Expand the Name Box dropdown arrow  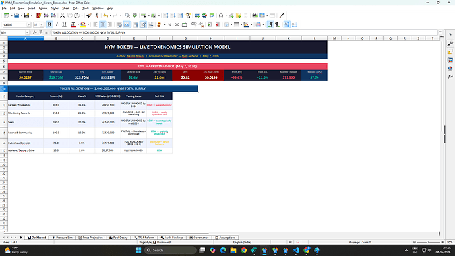(27, 32)
